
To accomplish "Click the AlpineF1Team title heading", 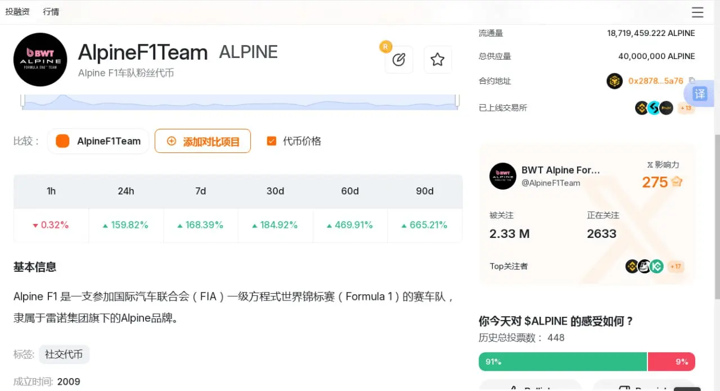I will pyautogui.click(x=143, y=52).
